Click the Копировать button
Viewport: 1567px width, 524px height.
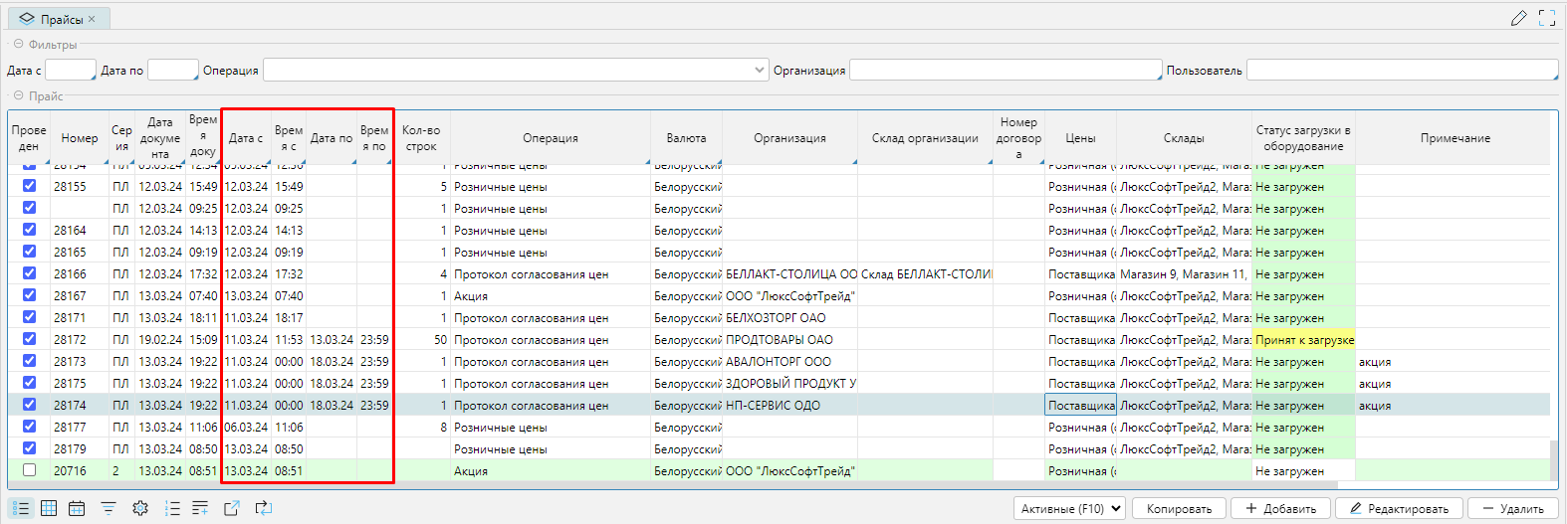(x=1179, y=508)
